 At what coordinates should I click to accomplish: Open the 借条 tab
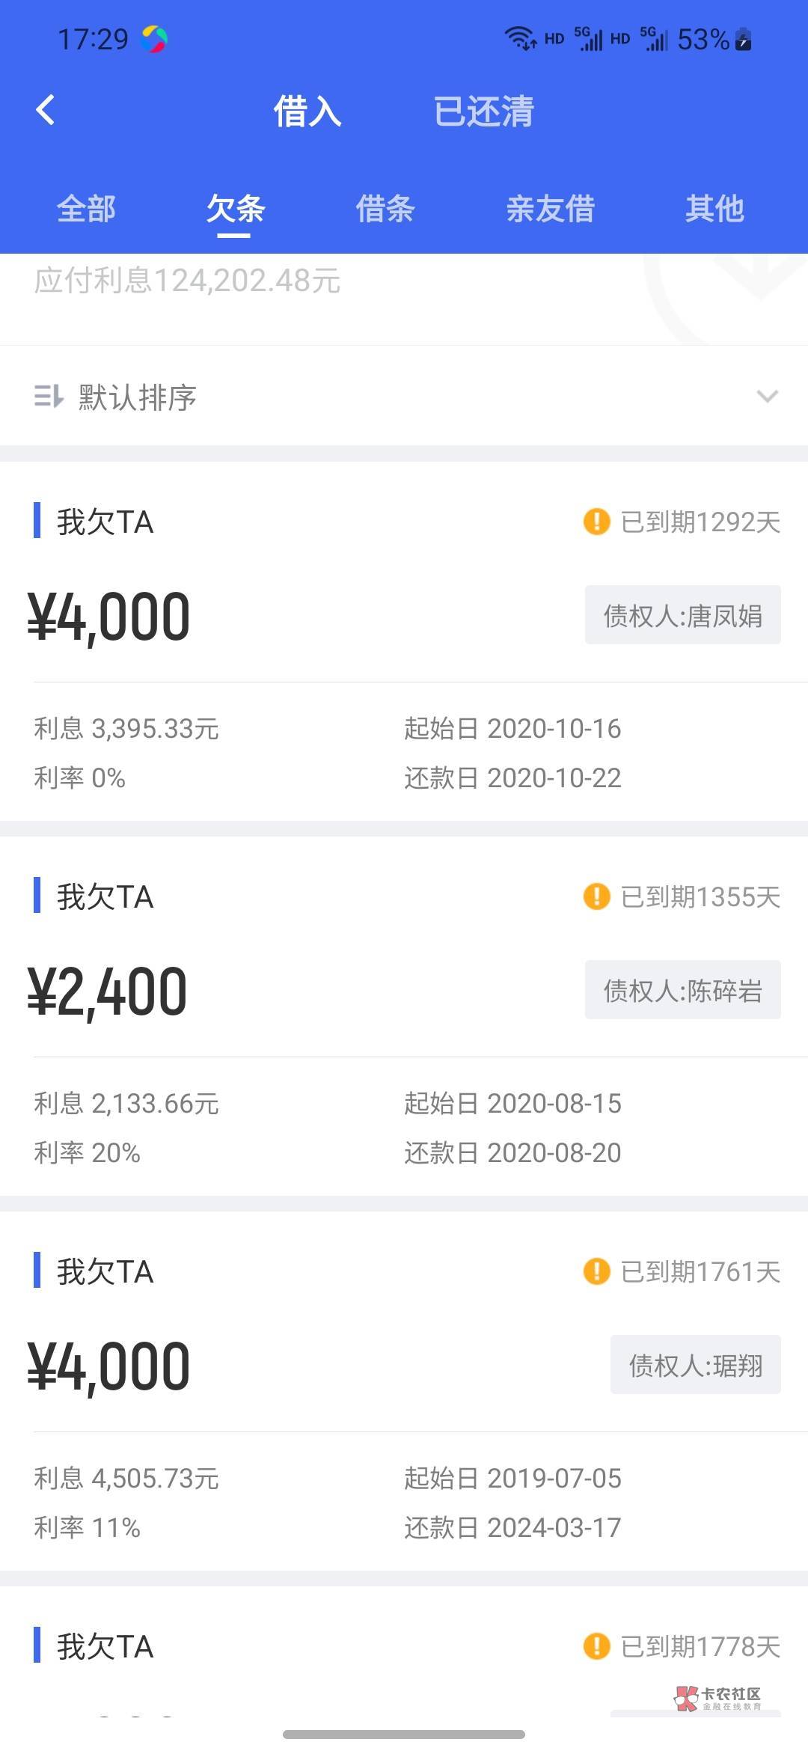(385, 209)
